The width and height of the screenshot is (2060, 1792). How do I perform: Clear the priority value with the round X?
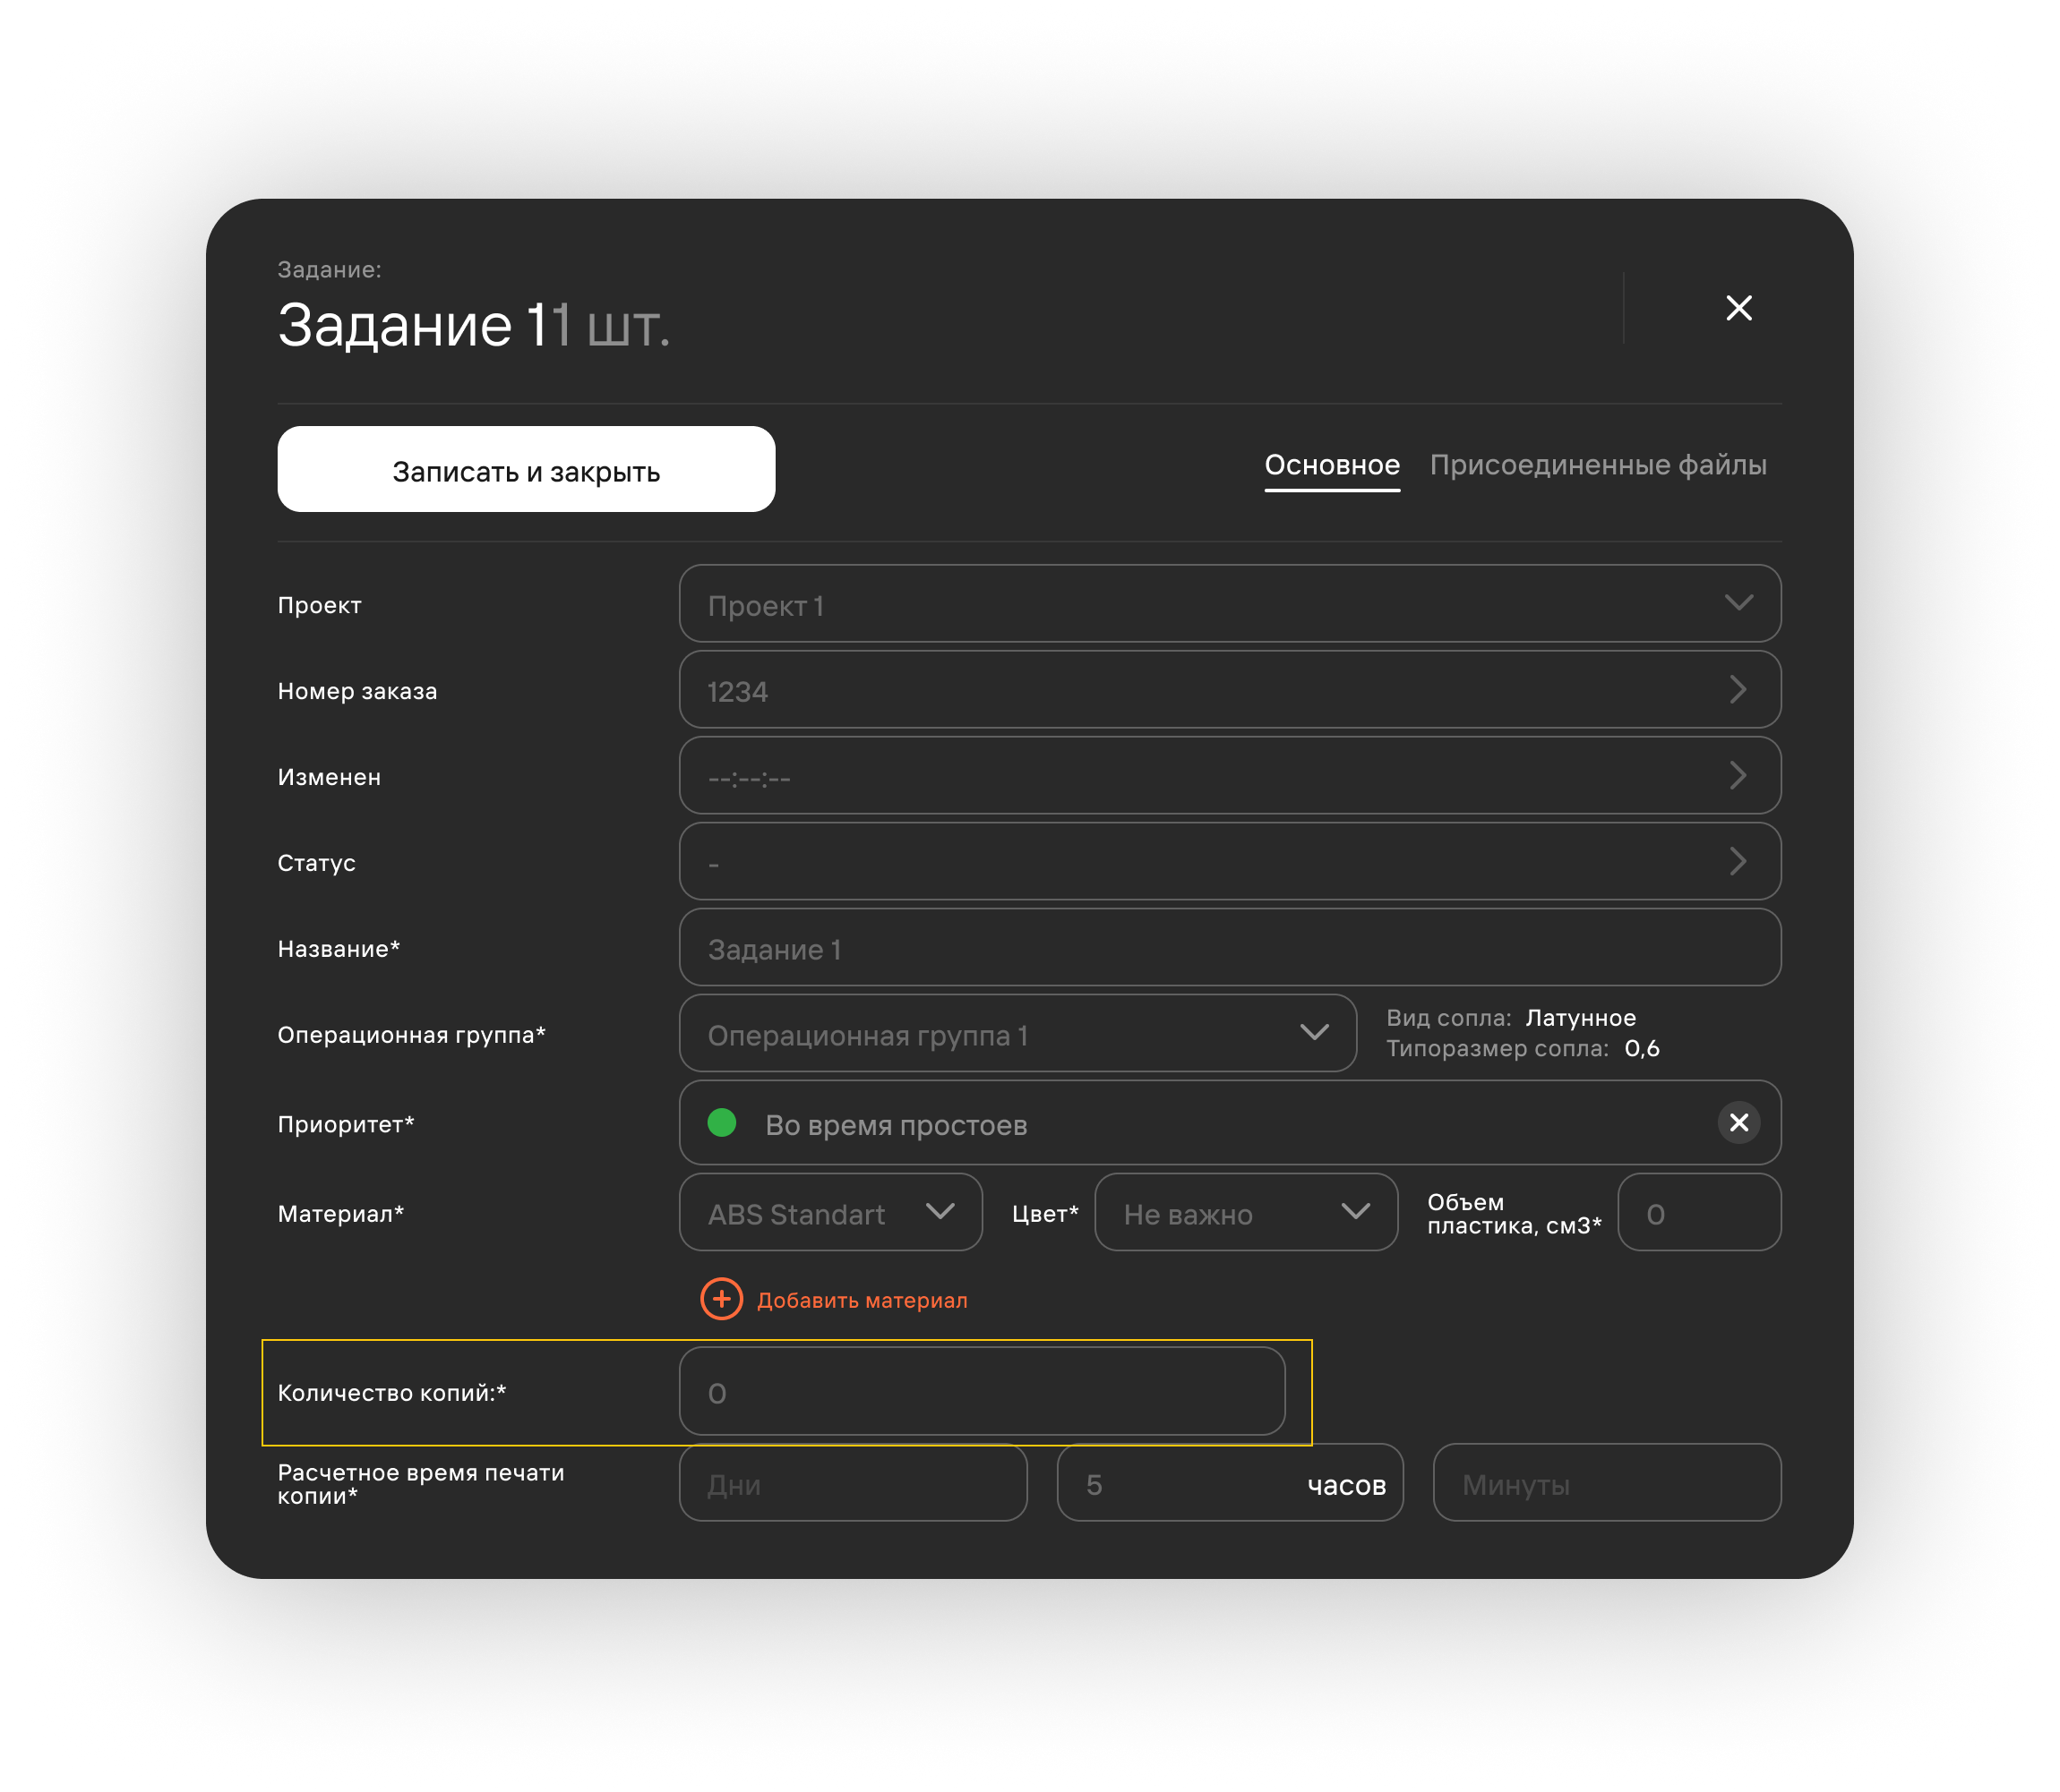point(1738,1122)
